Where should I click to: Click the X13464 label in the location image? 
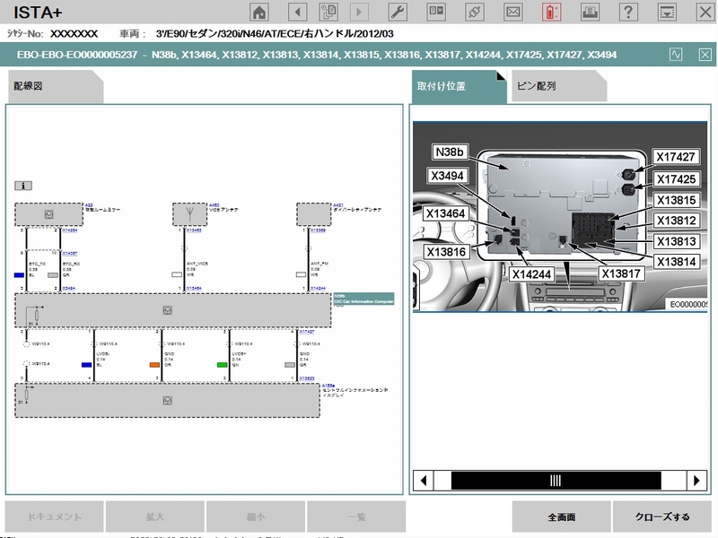point(445,213)
